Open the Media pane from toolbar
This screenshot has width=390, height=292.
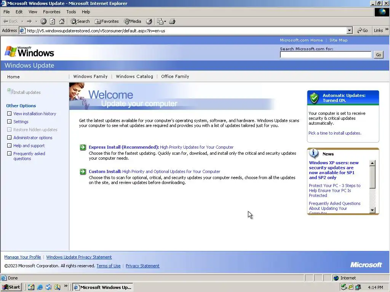133,21
